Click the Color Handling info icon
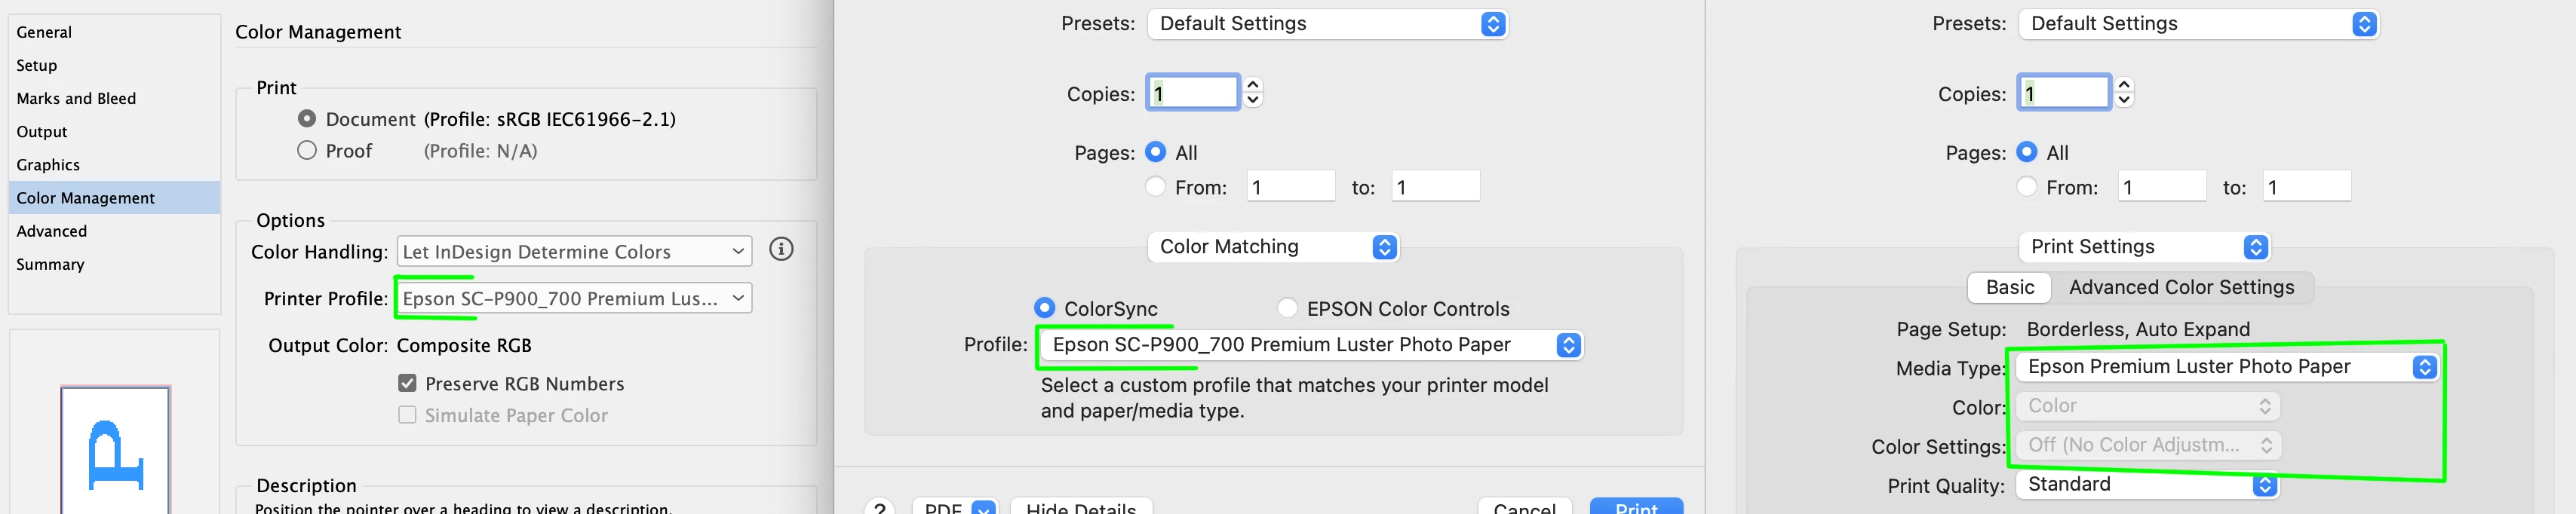 pyautogui.click(x=781, y=249)
